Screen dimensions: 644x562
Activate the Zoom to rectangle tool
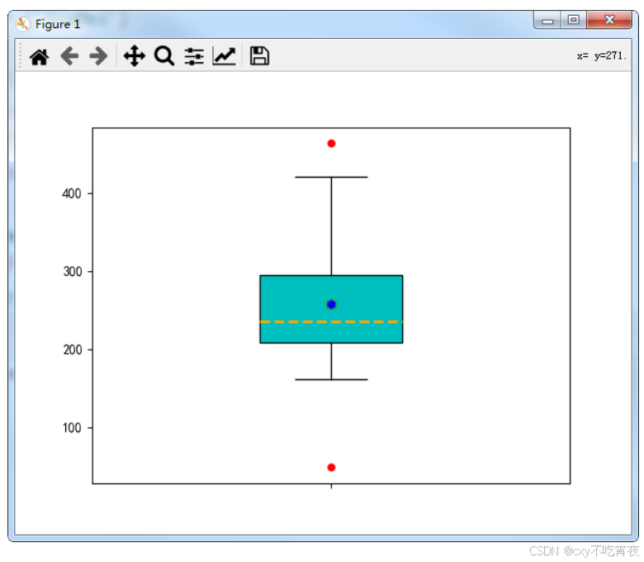(x=164, y=56)
